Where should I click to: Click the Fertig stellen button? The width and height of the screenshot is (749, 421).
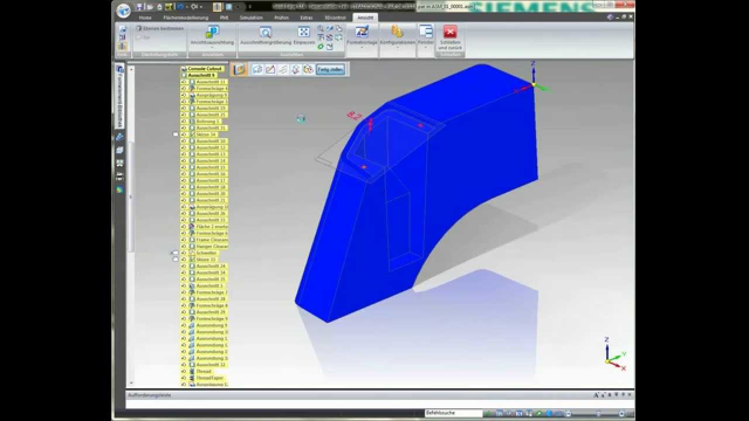331,70
